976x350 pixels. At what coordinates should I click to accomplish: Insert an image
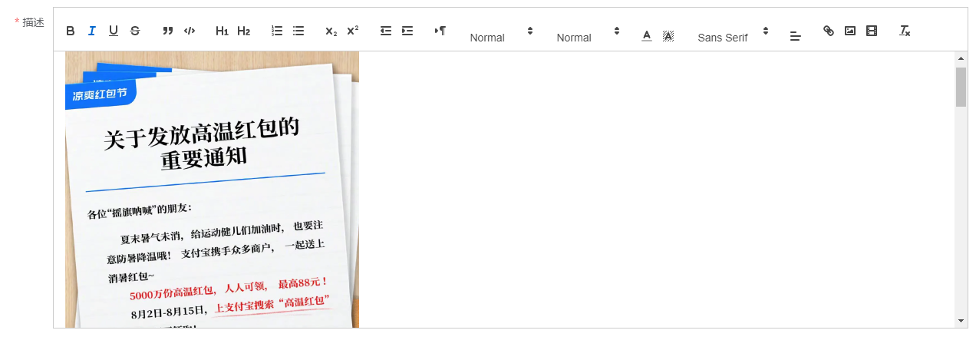click(850, 31)
